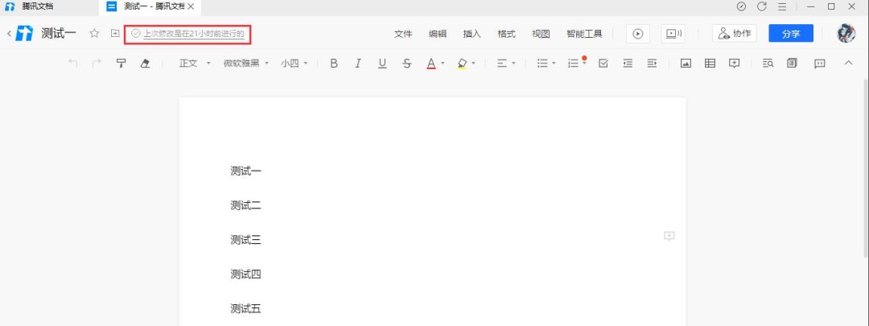Viewport: 869px width, 326px height.
Task: Open the title bar hamburger menu
Action: click(x=782, y=6)
